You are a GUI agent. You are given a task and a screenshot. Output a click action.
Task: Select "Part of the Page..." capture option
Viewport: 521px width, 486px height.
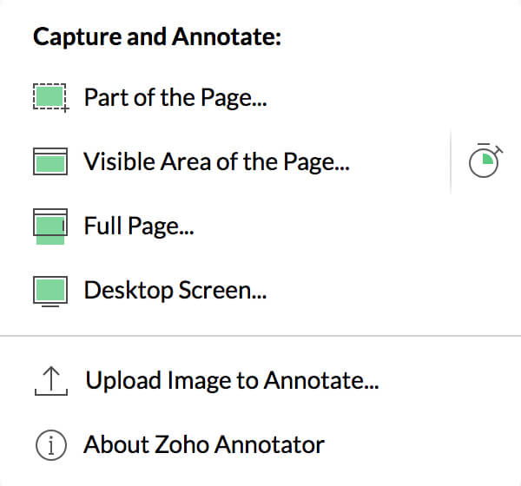pyautogui.click(x=175, y=98)
